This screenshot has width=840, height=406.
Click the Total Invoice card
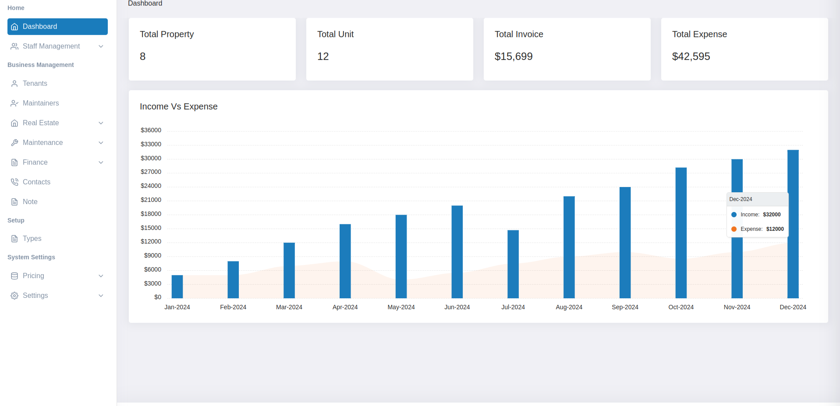tap(567, 49)
